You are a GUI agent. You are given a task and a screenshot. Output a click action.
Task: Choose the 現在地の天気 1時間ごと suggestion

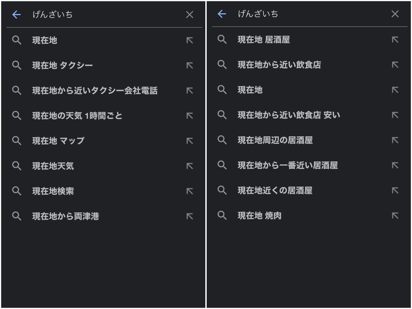pyautogui.click(x=77, y=116)
